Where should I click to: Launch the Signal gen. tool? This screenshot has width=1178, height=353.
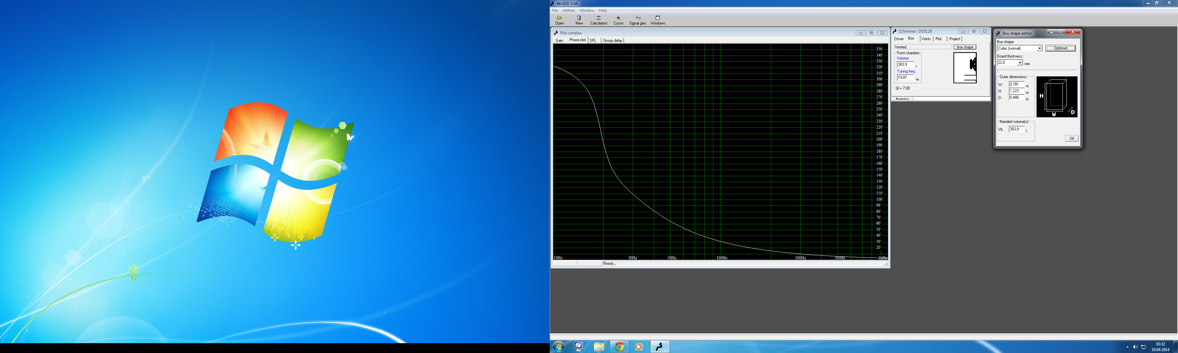pos(637,20)
